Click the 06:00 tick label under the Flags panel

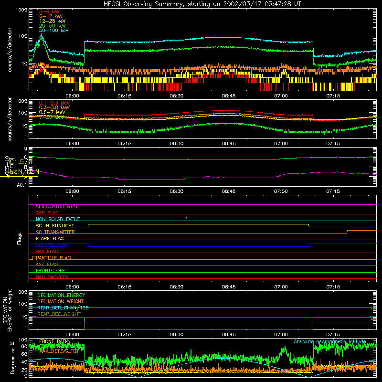pos(72,287)
